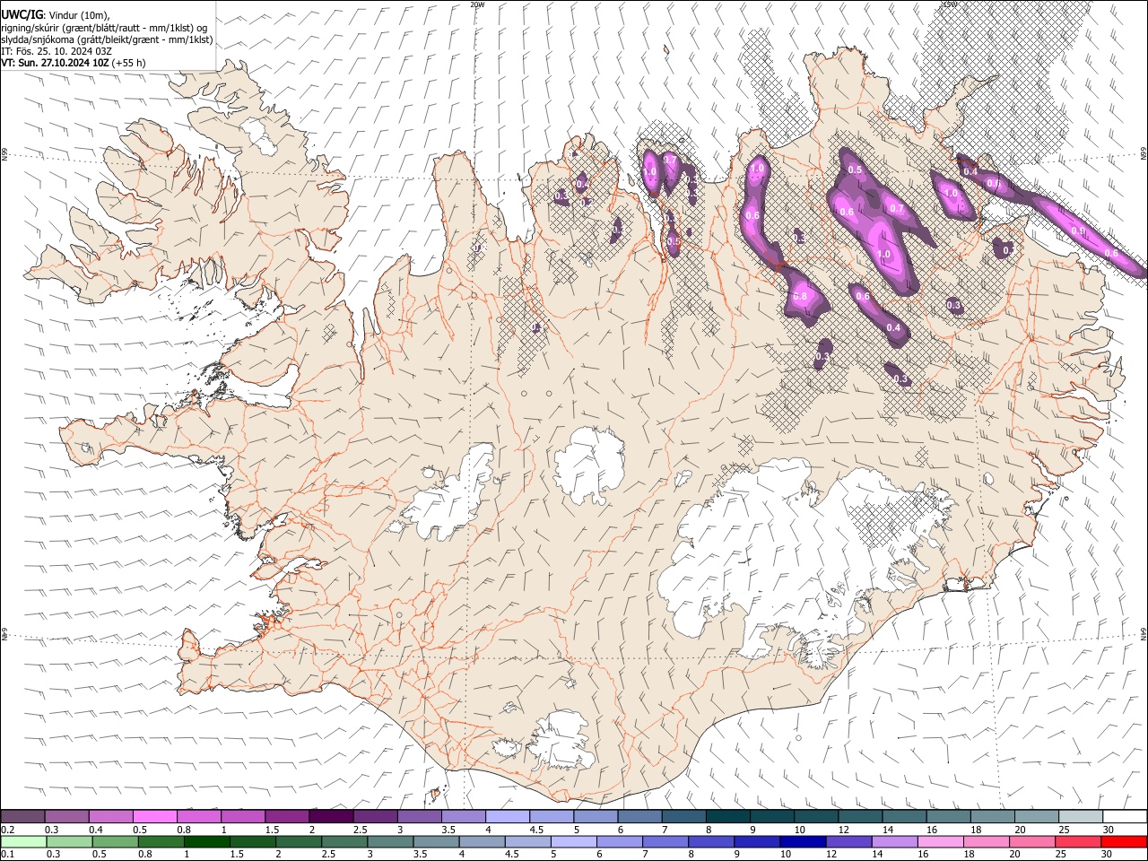Pick the upper legend swatch labeled 7
Viewport: 1148px width, 861px height.
[x=684, y=816]
